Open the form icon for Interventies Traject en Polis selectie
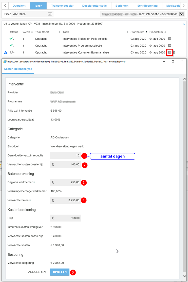The image size is (188, 282). tap(170, 39)
